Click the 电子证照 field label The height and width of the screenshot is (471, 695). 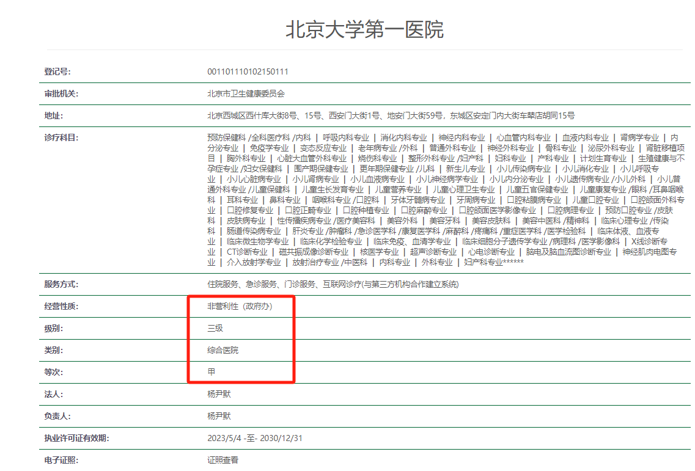tap(61, 460)
